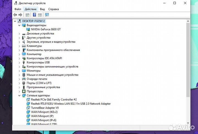This screenshot has height=134, width=198.
Task: Expand Другие устройства category
Action: pos(19,38)
